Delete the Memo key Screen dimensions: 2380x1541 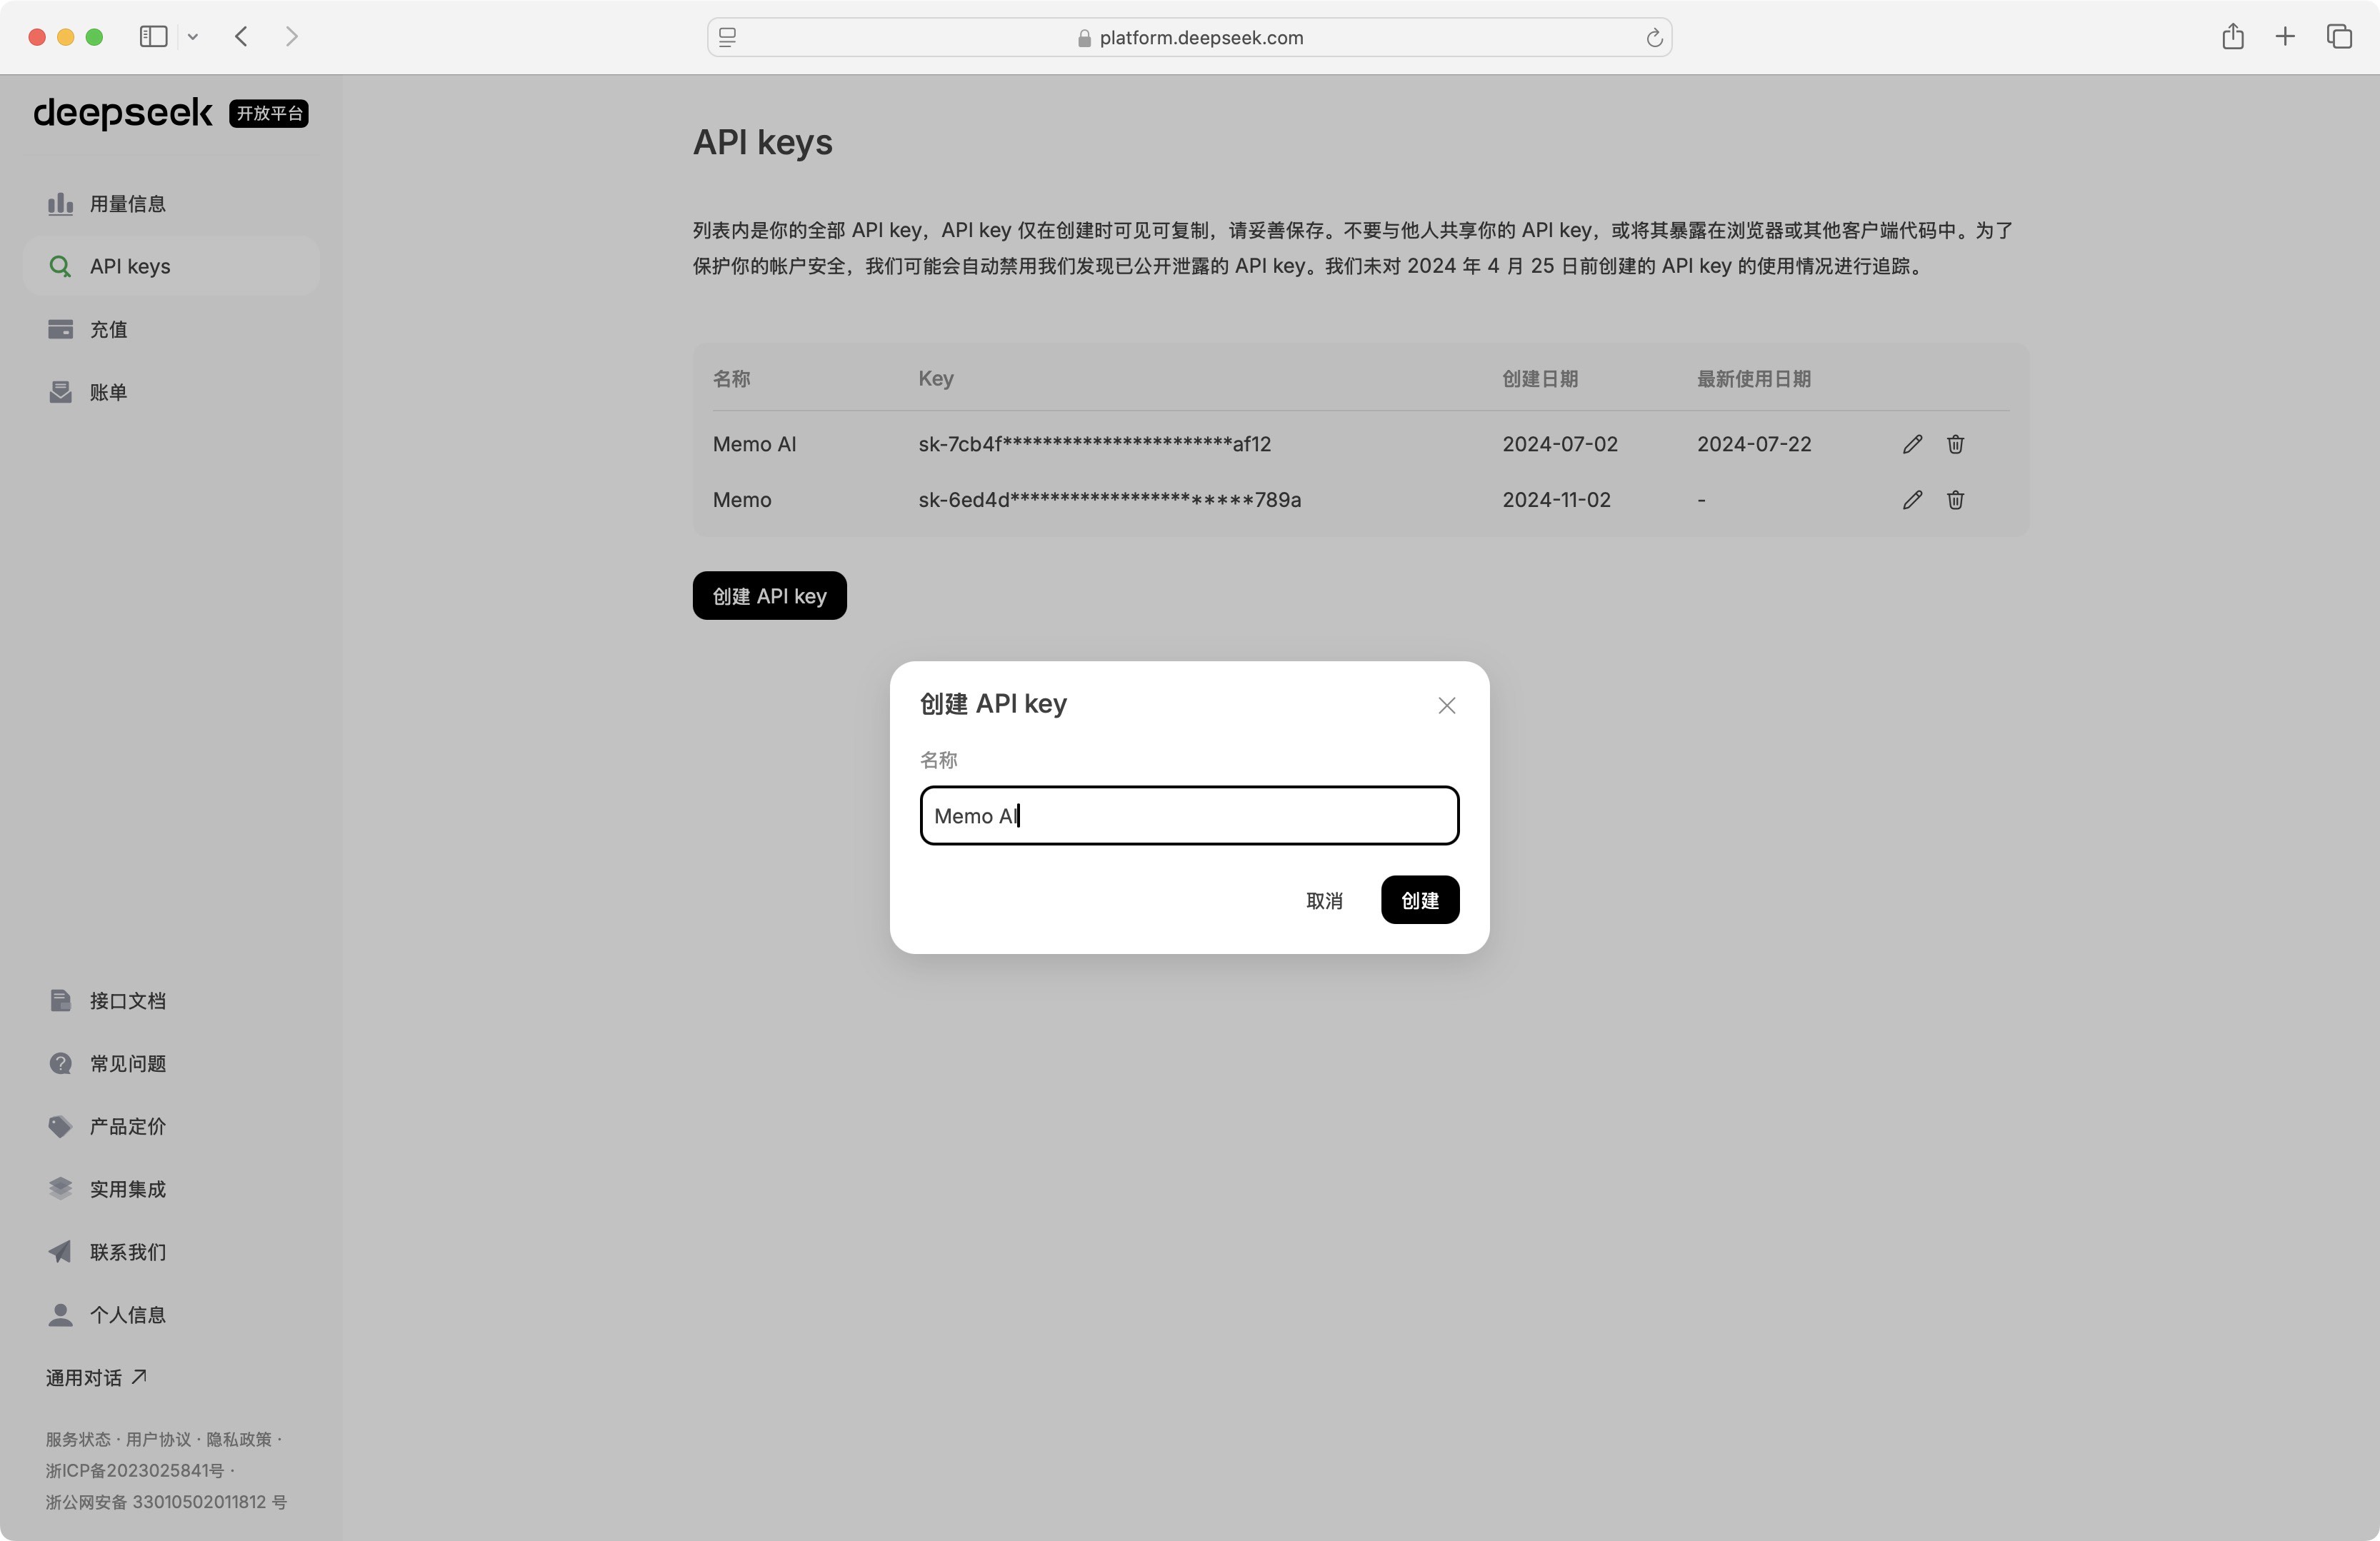(x=1955, y=500)
